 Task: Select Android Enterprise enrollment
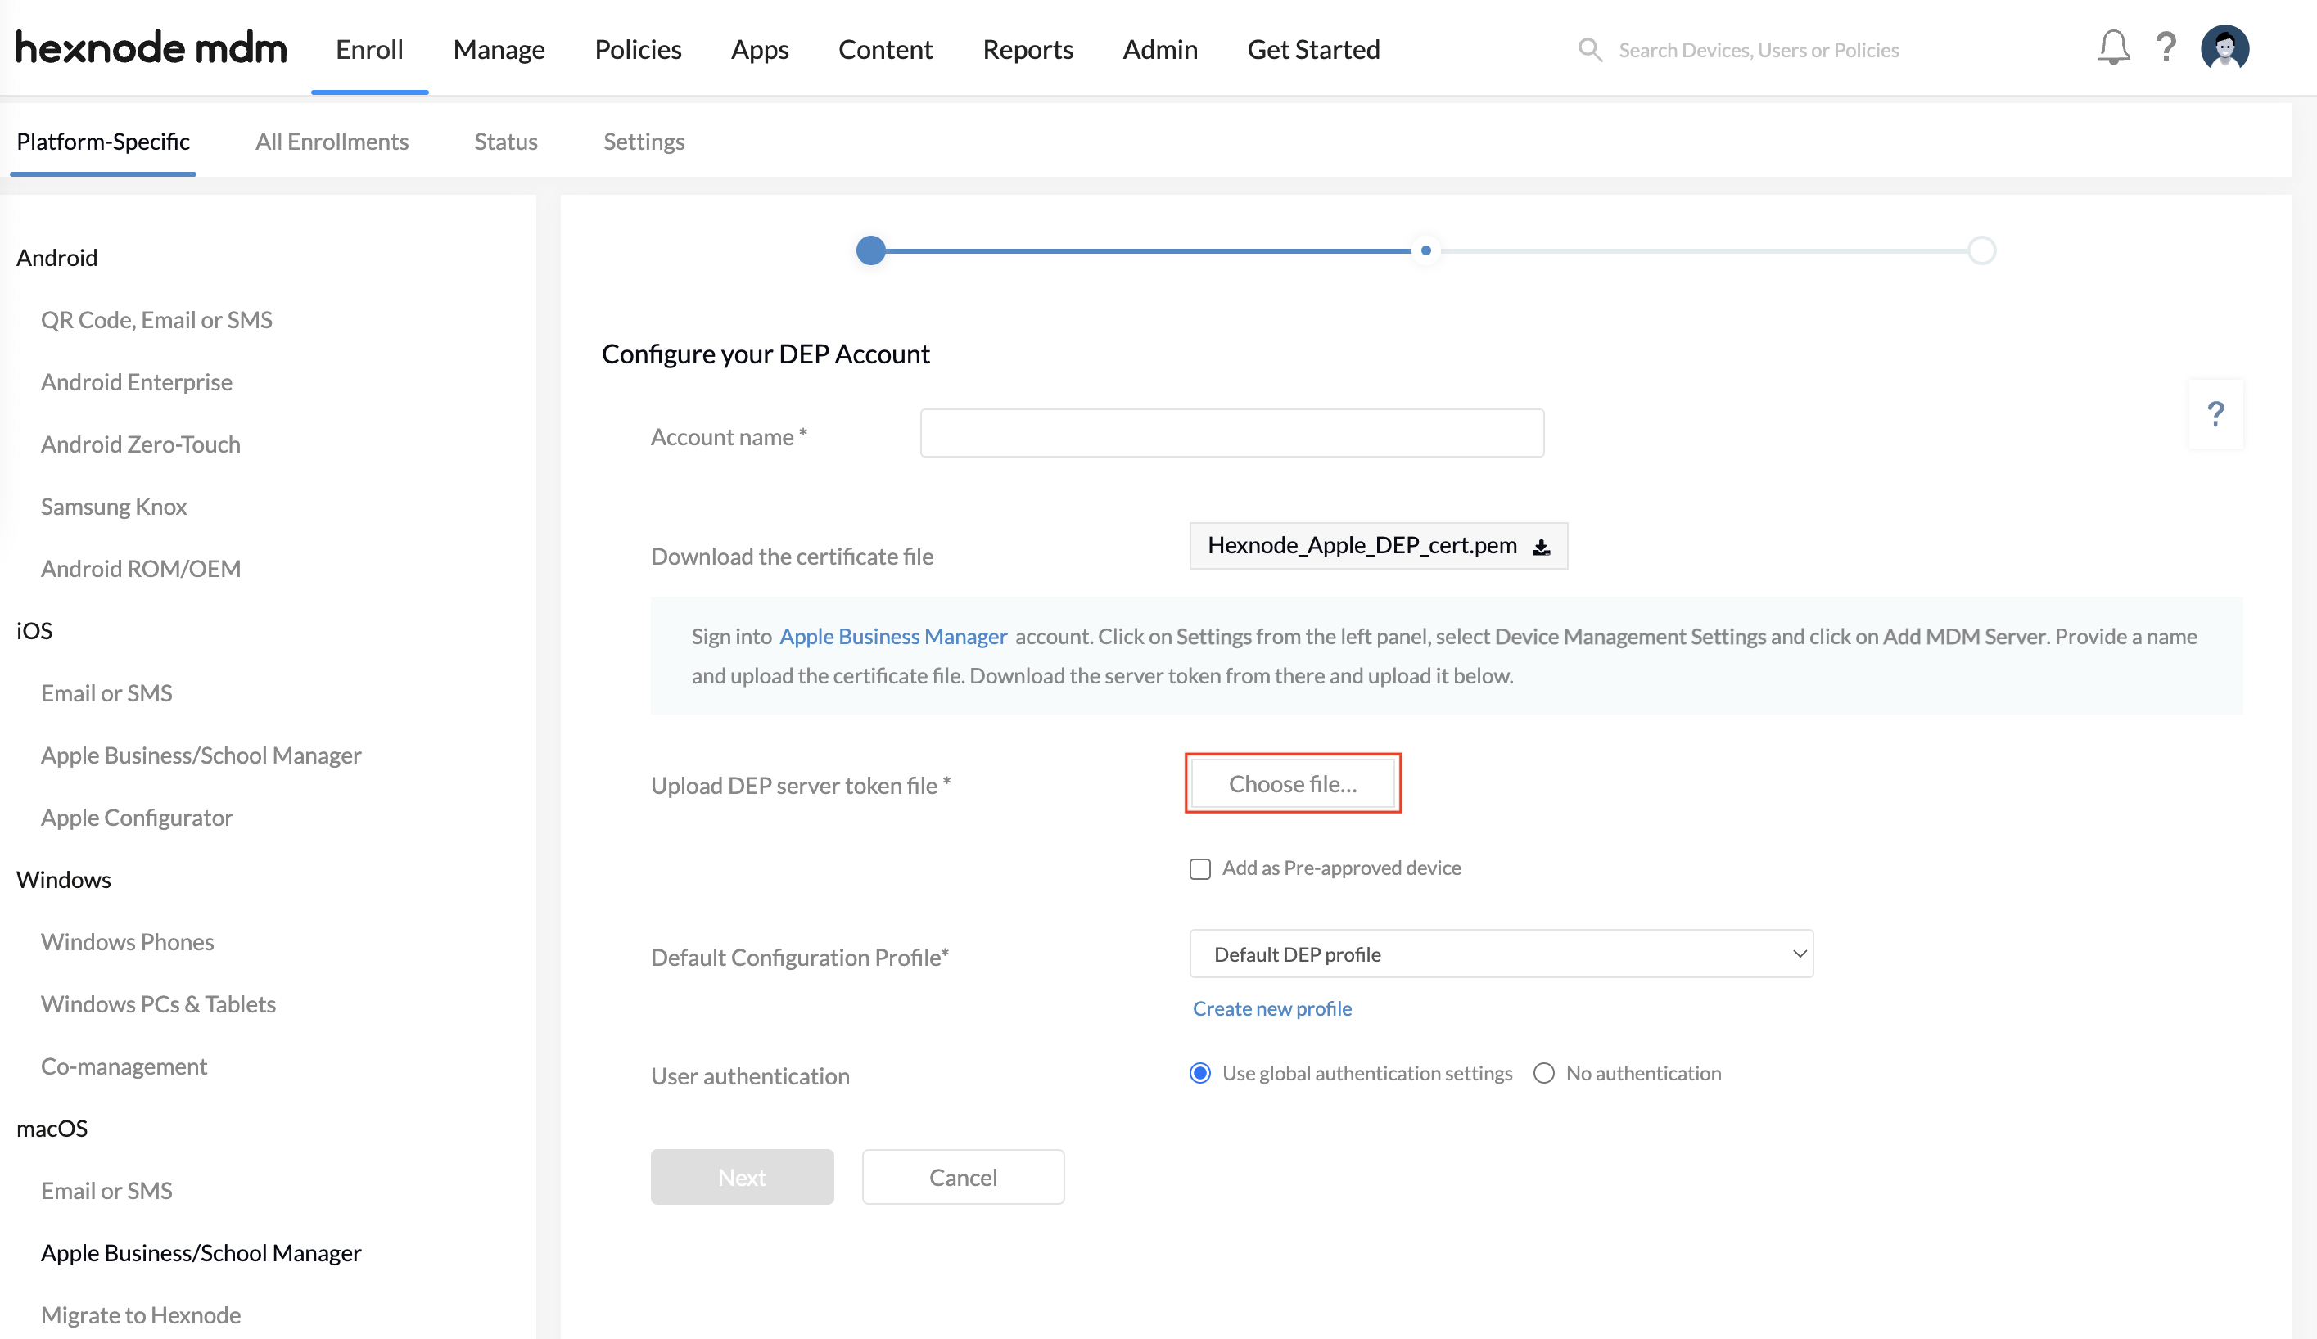point(136,382)
